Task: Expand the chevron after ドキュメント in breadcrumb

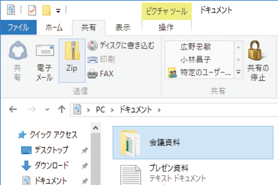Action: pos(159,110)
